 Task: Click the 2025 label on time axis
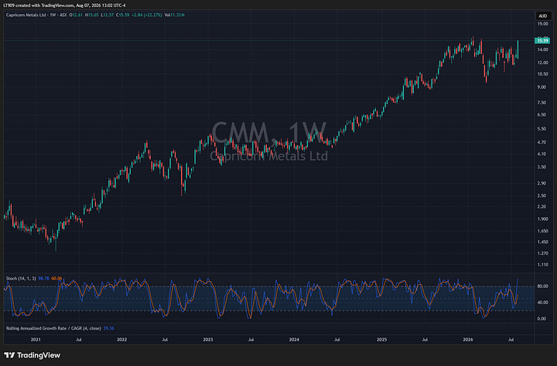click(x=382, y=340)
